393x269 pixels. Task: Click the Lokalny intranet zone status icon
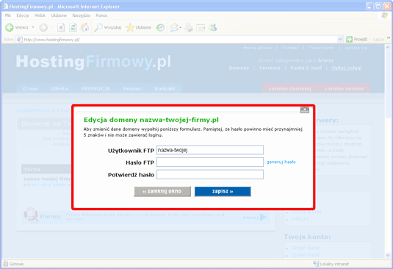[316, 264]
